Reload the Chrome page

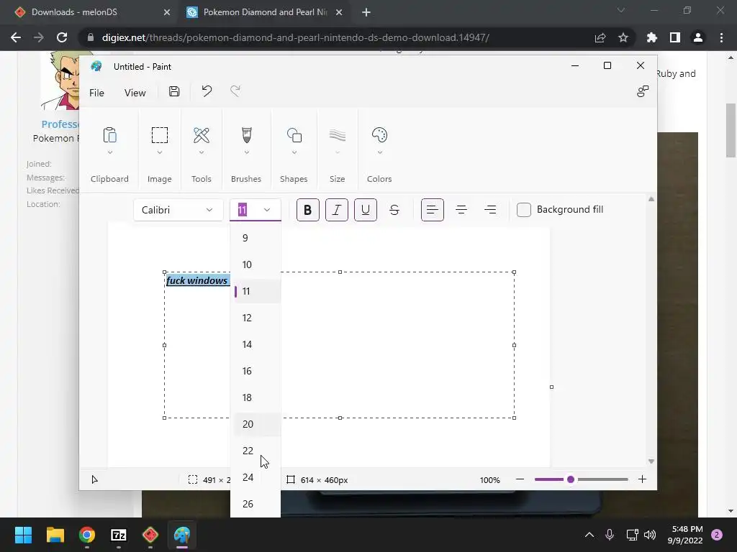(x=62, y=37)
